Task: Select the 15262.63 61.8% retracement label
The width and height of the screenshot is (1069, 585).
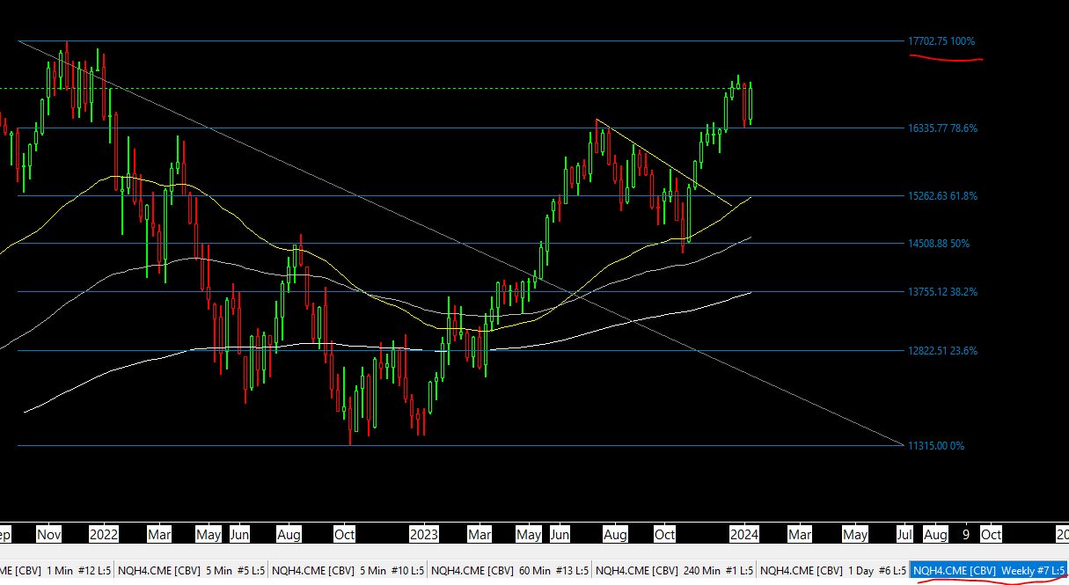Action: coord(942,196)
